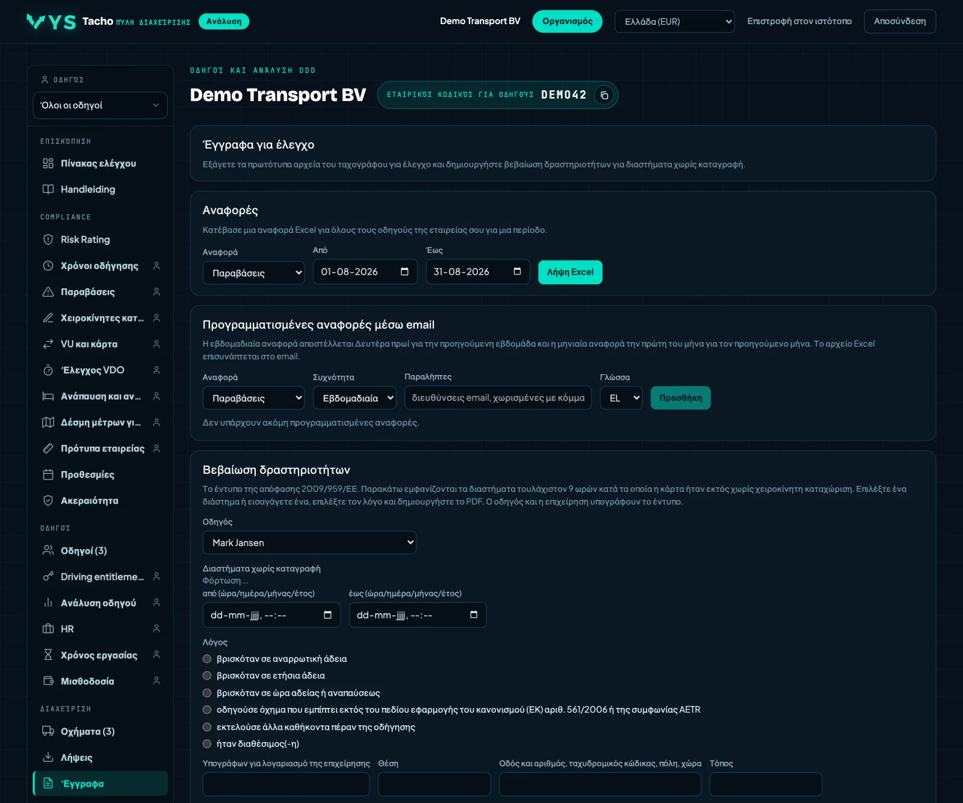Open the Όλοι οι οδηγοί driver dropdown
Screen dimensions: 963x803
point(100,105)
